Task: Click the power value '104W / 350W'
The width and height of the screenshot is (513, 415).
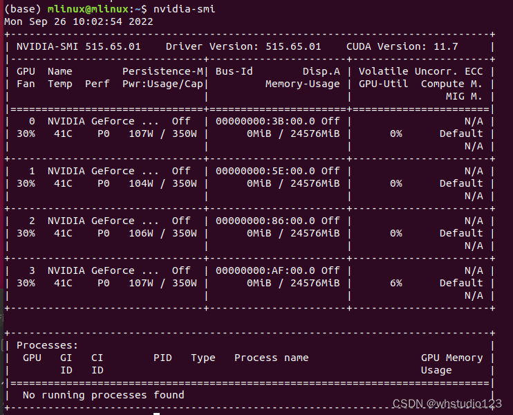Action: point(163,183)
